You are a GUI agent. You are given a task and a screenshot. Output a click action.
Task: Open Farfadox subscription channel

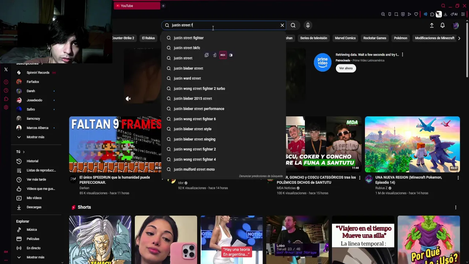36,82
